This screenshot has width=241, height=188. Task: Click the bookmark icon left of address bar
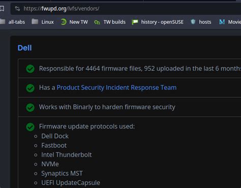(x=2, y=8)
